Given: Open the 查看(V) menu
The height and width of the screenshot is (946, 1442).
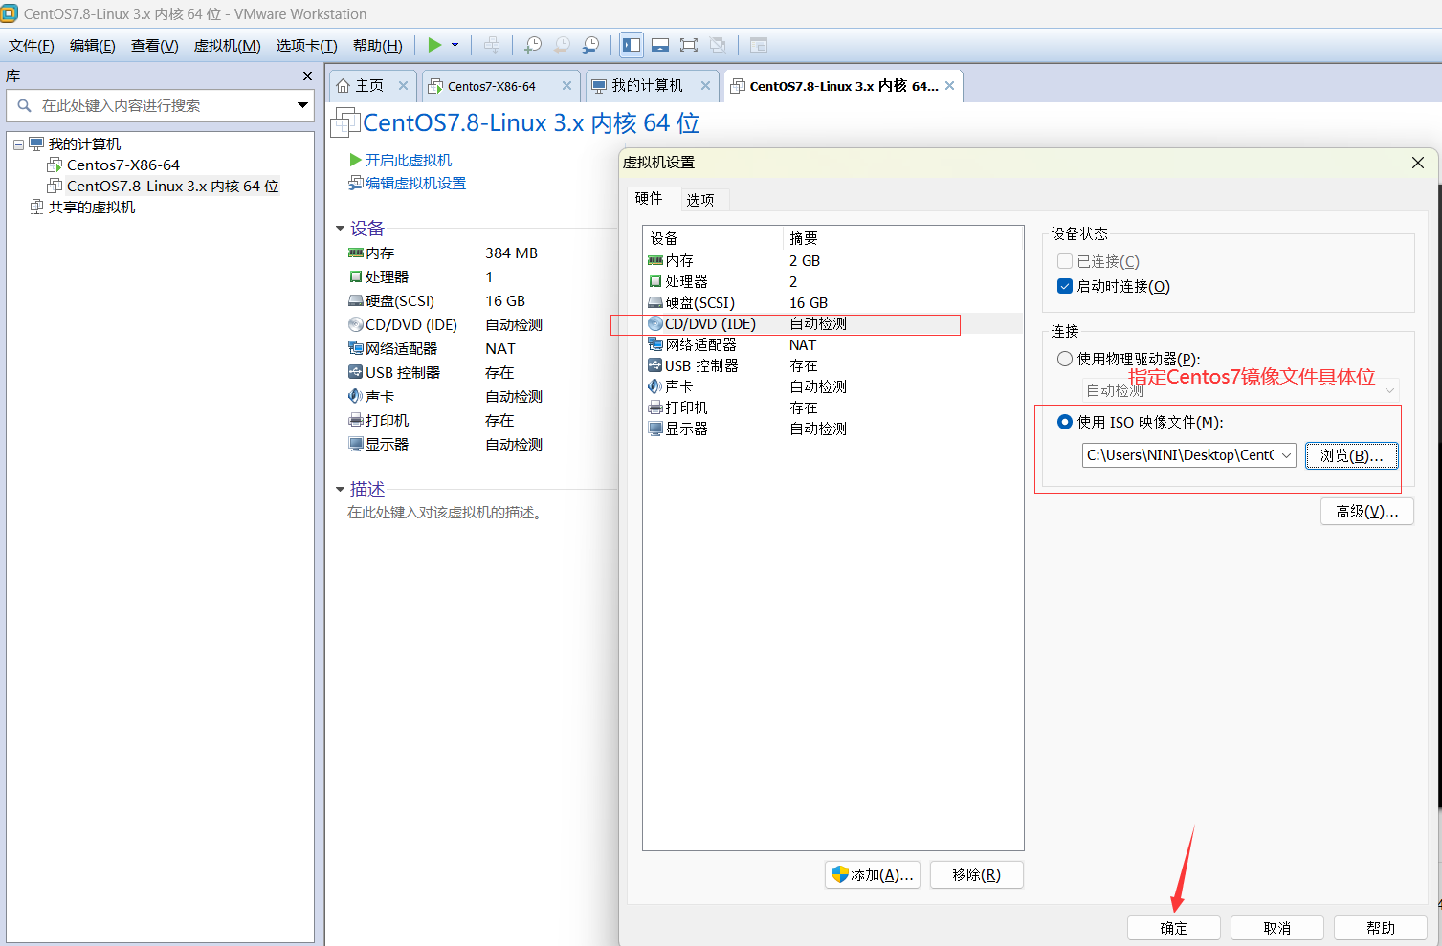Looking at the screenshot, I should (155, 45).
